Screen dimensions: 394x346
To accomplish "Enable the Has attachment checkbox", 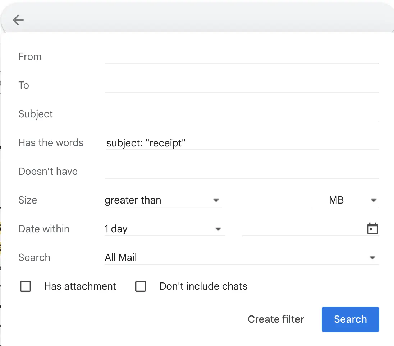I will click(x=26, y=286).
